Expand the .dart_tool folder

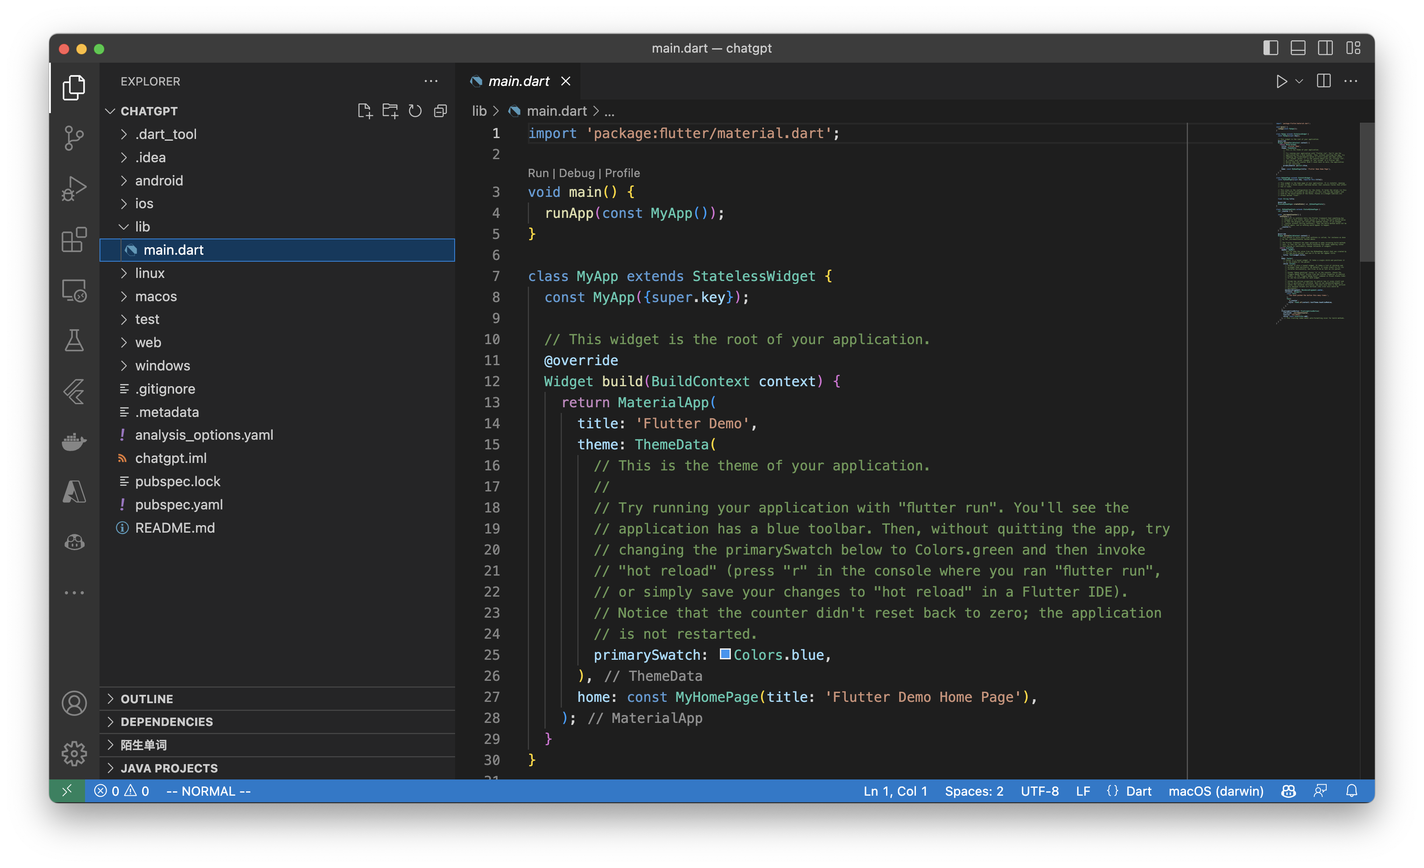tap(278, 134)
